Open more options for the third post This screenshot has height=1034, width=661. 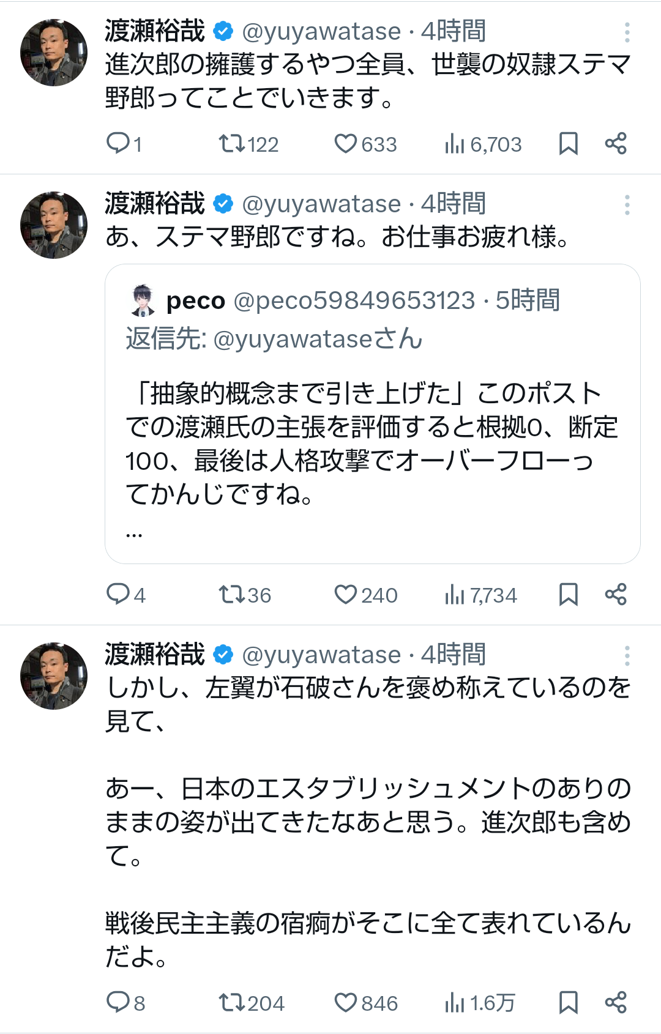coord(627,656)
